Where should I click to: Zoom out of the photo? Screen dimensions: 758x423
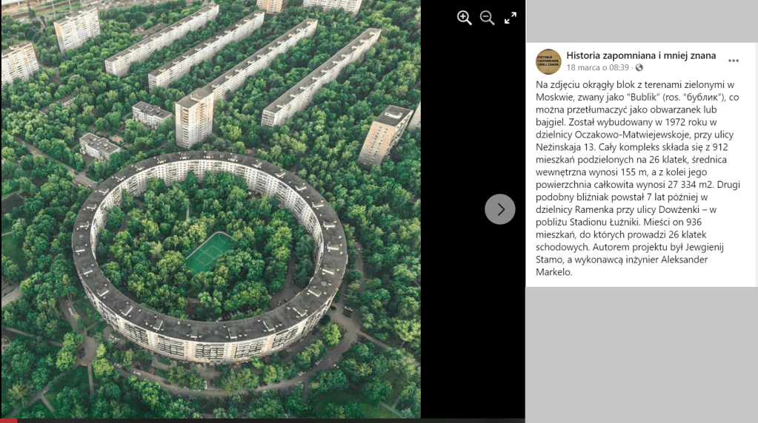487,18
